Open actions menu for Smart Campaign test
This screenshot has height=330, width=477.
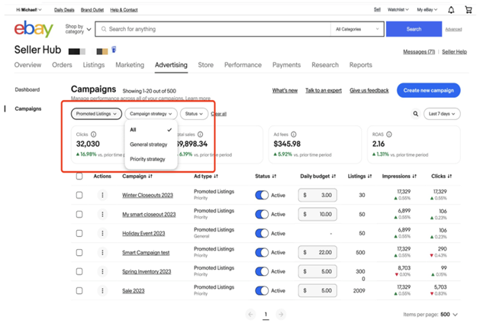102,252
